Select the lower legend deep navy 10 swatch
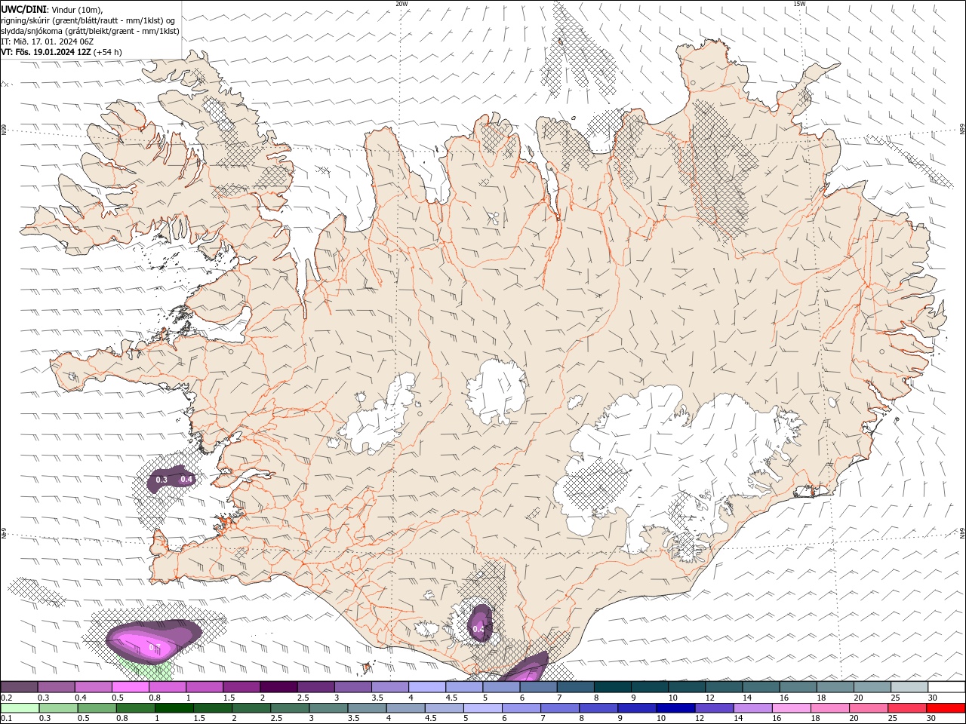The image size is (966, 724). click(x=675, y=707)
